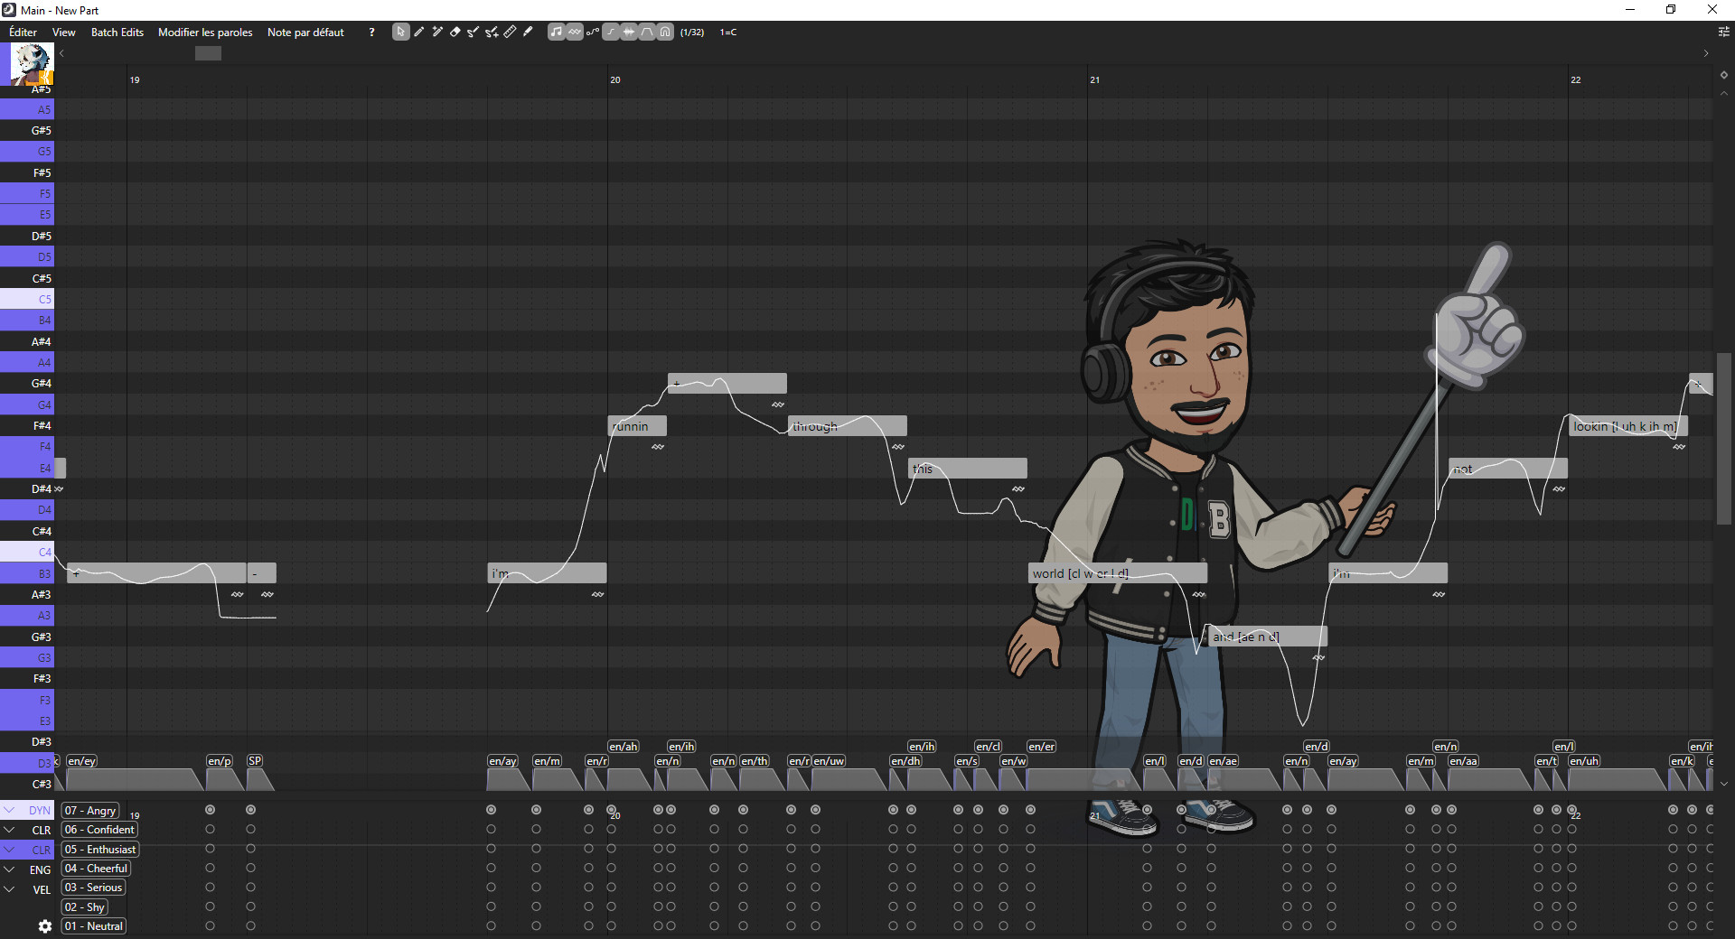1735x939 pixels.
Task: Toggle vibrato icon under 'and' note
Action: coord(1318,657)
